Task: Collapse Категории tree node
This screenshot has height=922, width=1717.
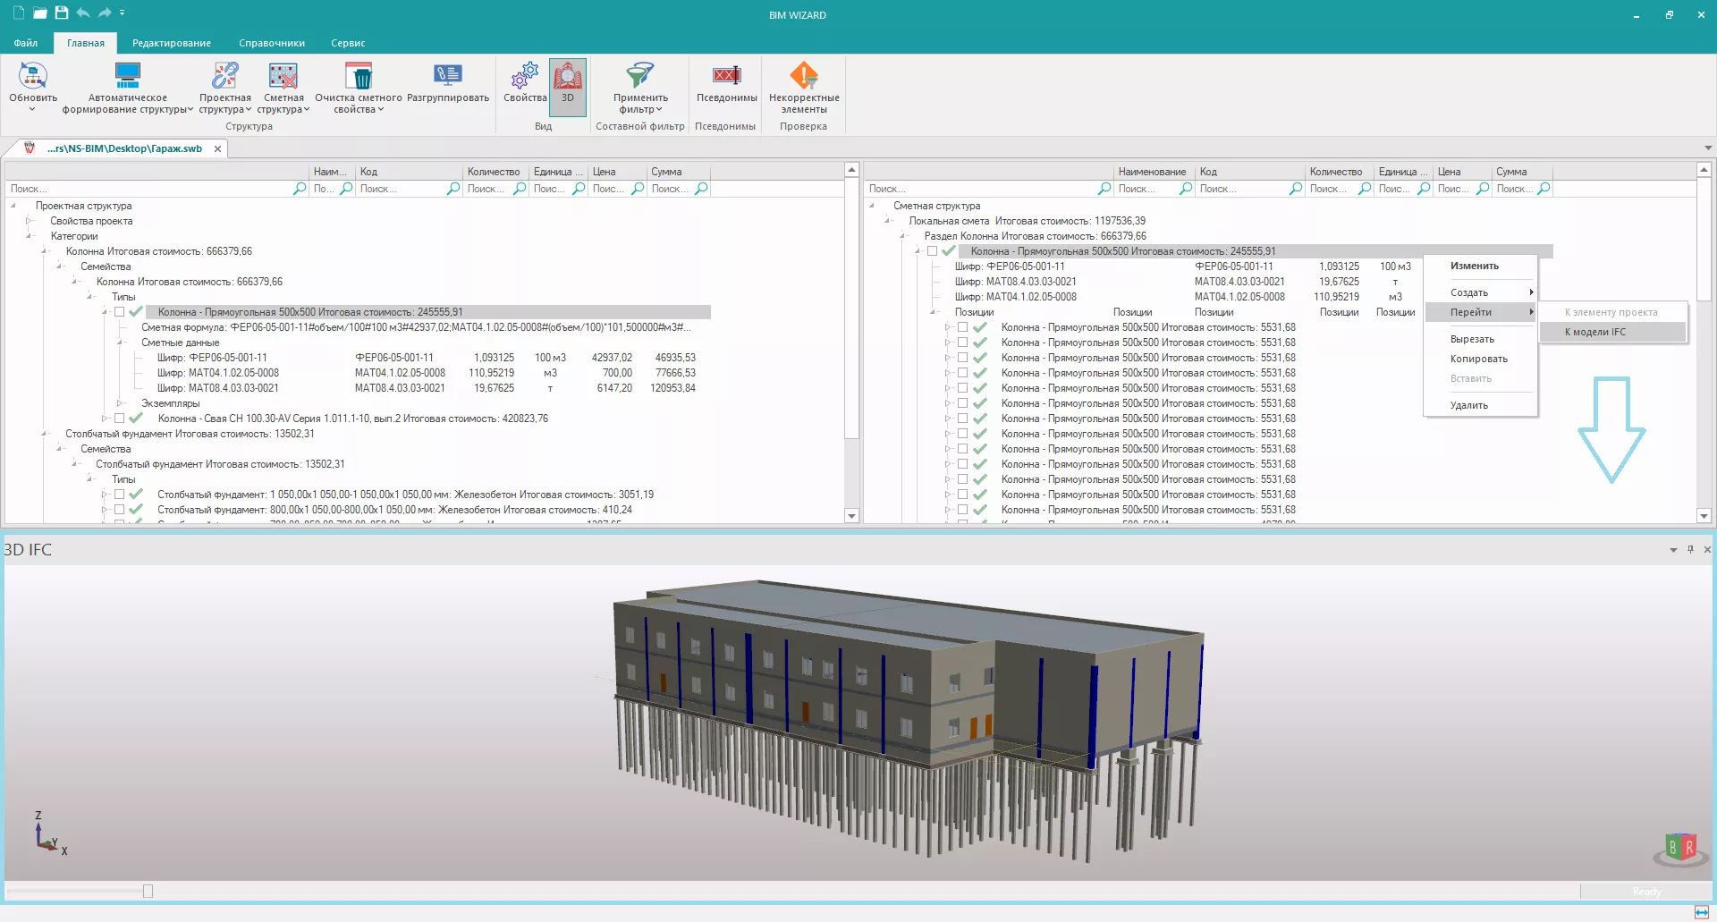Action: click(29, 236)
